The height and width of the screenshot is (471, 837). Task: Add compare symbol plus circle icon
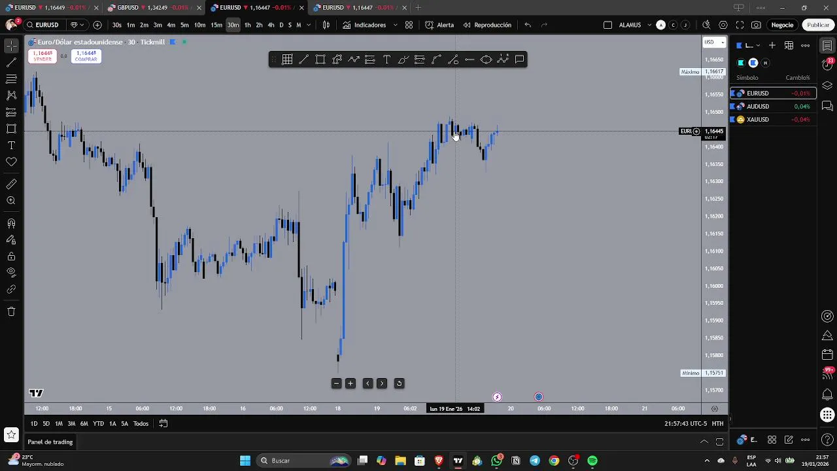97,25
